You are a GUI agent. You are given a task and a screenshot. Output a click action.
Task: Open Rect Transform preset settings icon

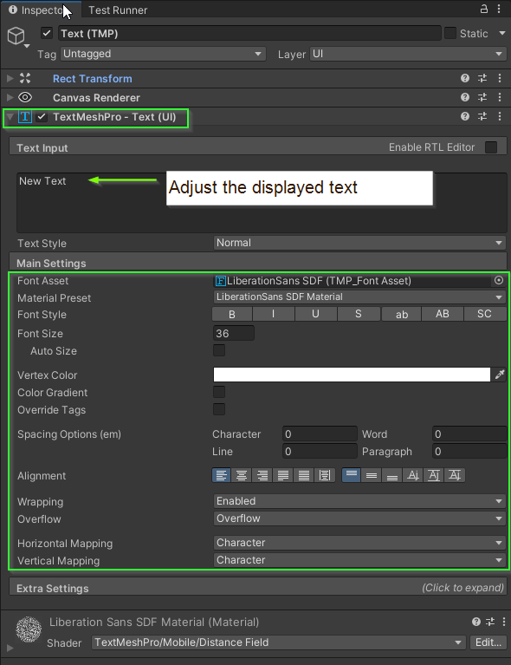(x=482, y=78)
